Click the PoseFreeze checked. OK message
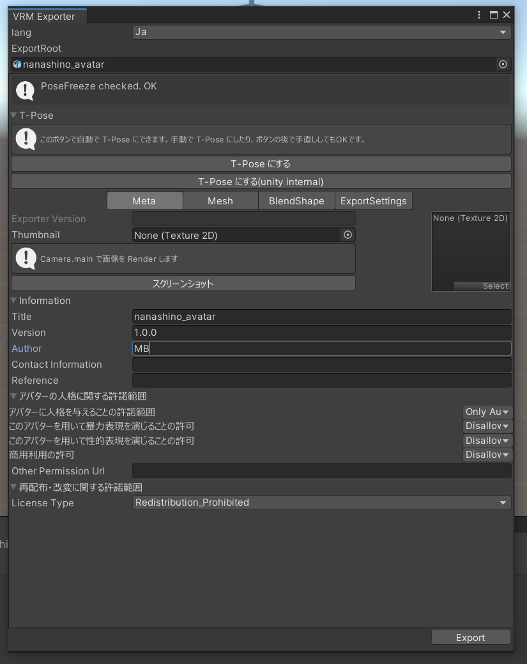 99,86
